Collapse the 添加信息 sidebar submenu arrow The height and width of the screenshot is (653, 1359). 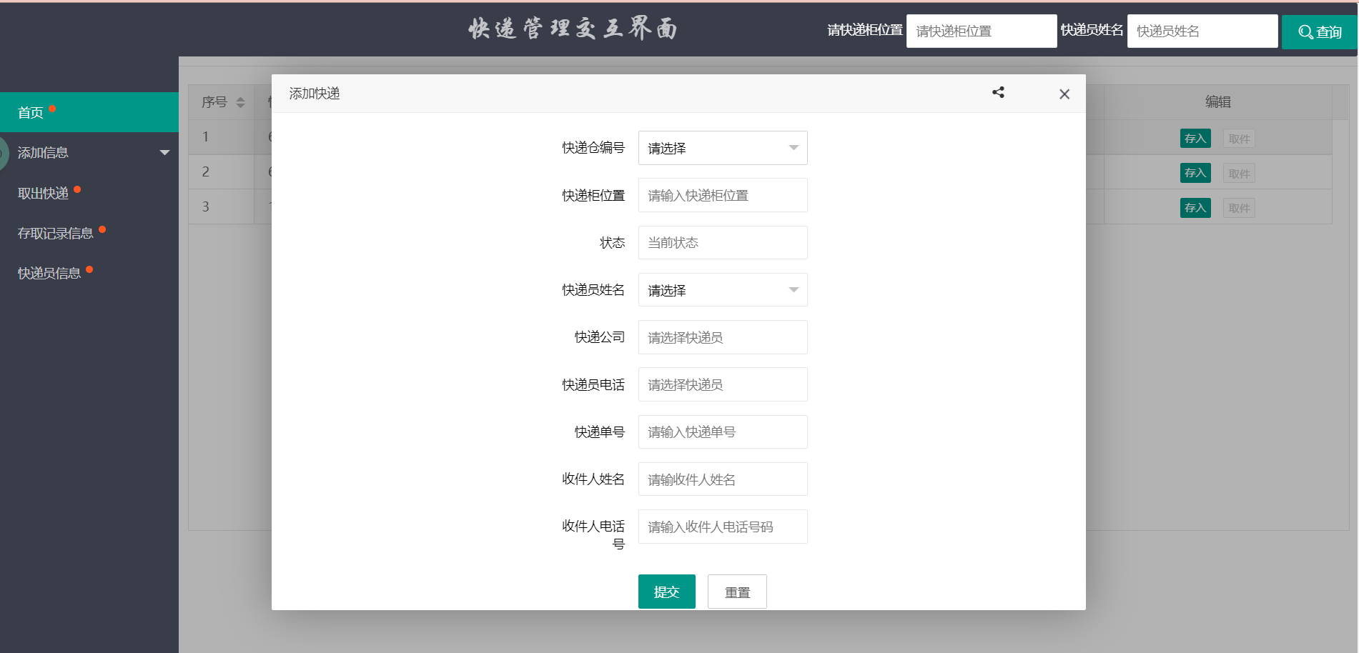(x=165, y=152)
